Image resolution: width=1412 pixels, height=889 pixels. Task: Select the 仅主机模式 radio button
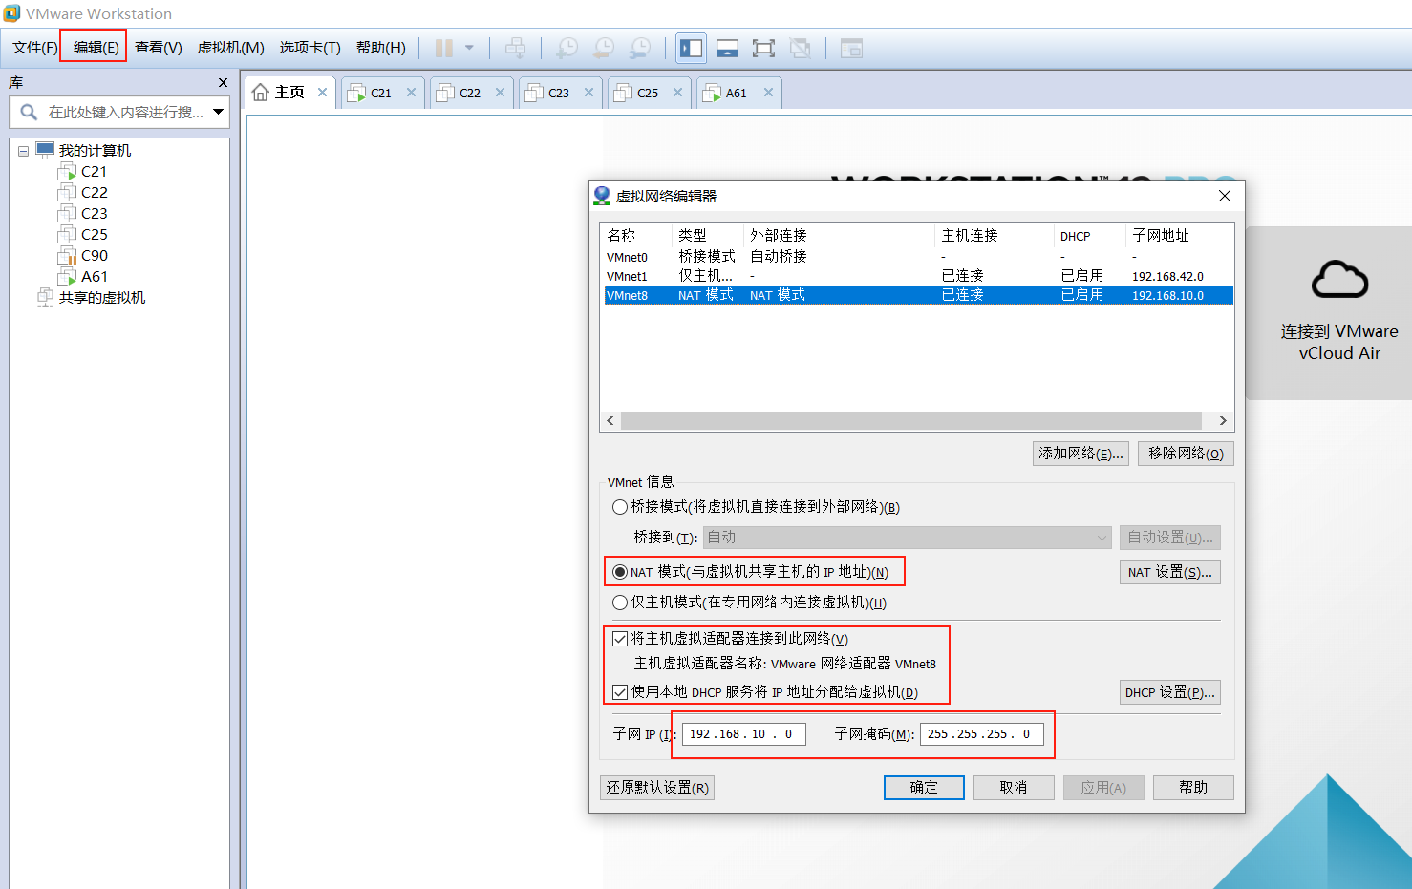tap(620, 603)
